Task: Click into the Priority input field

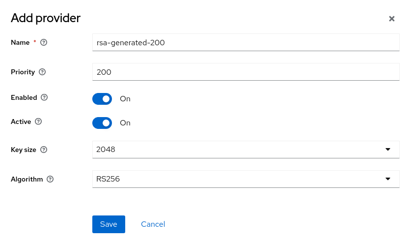Action: click(246, 72)
